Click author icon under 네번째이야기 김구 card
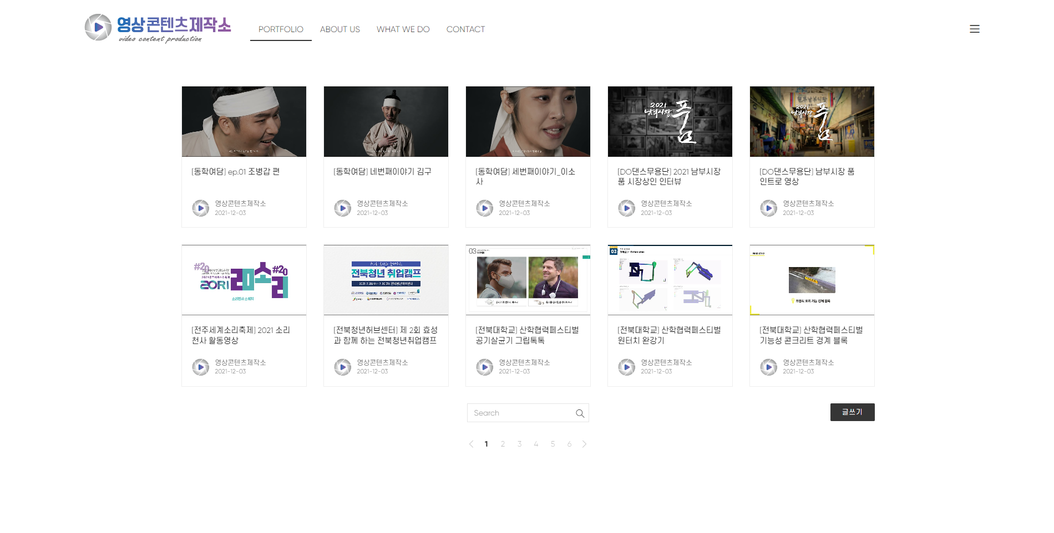 point(343,208)
